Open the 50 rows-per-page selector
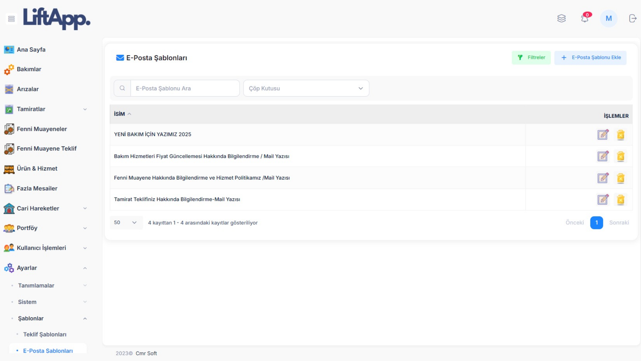Image resolution: width=641 pixels, height=361 pixels. (126, 223)
